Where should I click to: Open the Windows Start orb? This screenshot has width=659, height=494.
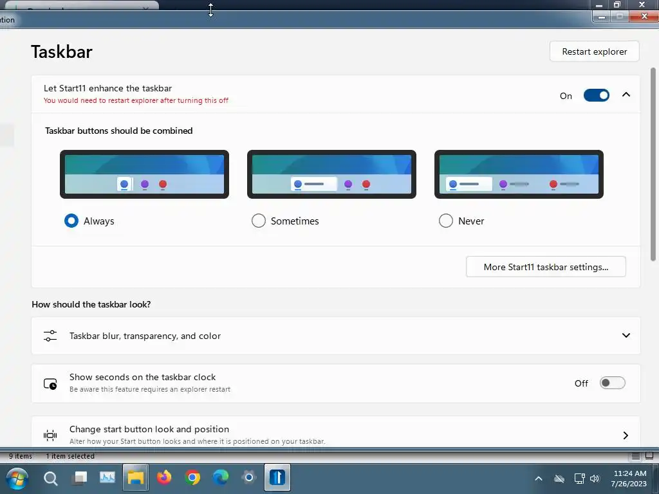coord(17,478)
